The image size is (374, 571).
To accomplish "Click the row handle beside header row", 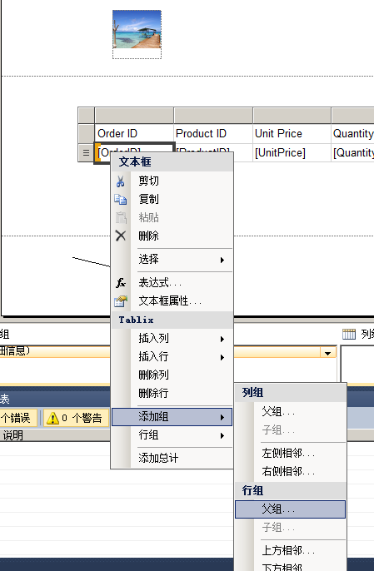I will pos(86,134).
